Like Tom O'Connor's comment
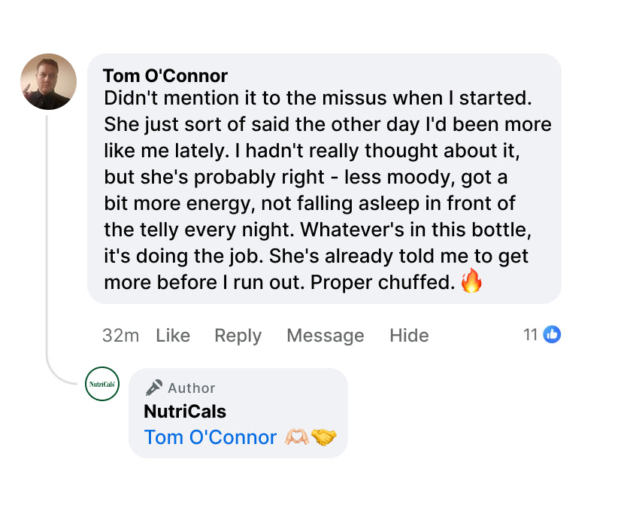The height and width of the screenshot is (508, 624). [173, 336]
